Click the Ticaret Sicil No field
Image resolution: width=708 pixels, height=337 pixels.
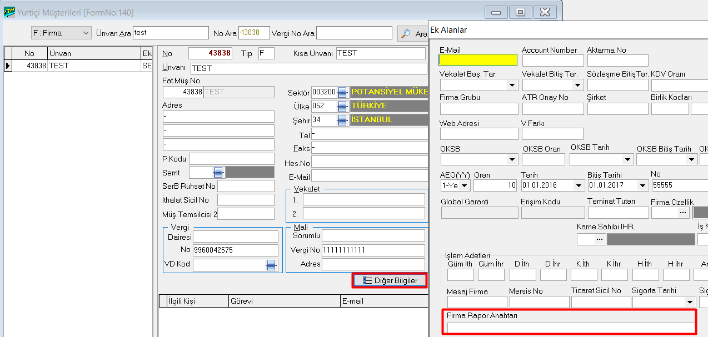(x=601, y=302)
